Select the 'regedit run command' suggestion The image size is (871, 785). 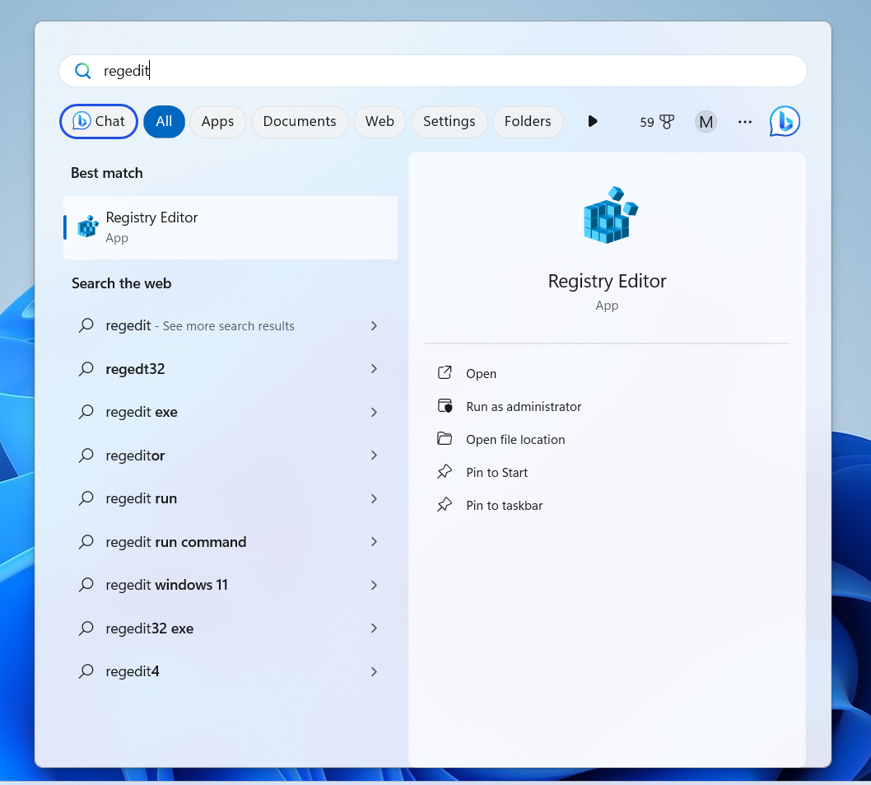tap(231, 542)
